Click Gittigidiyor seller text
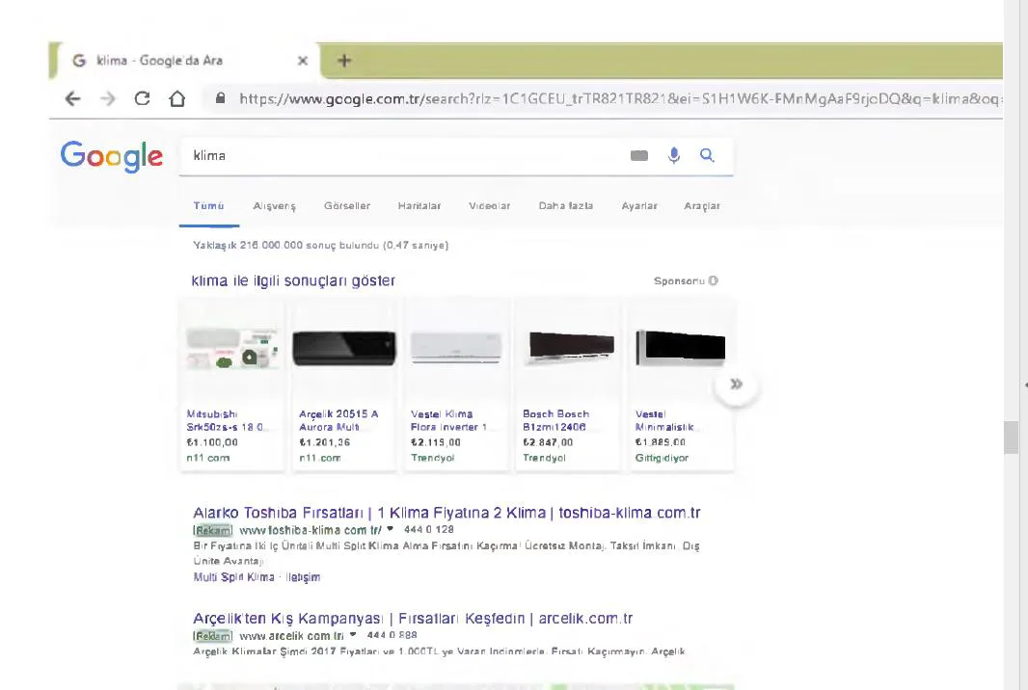 tap(662, 458)
